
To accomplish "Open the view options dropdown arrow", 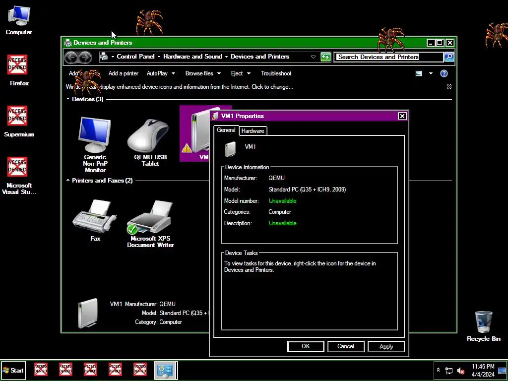I will (x=431, y=73).
